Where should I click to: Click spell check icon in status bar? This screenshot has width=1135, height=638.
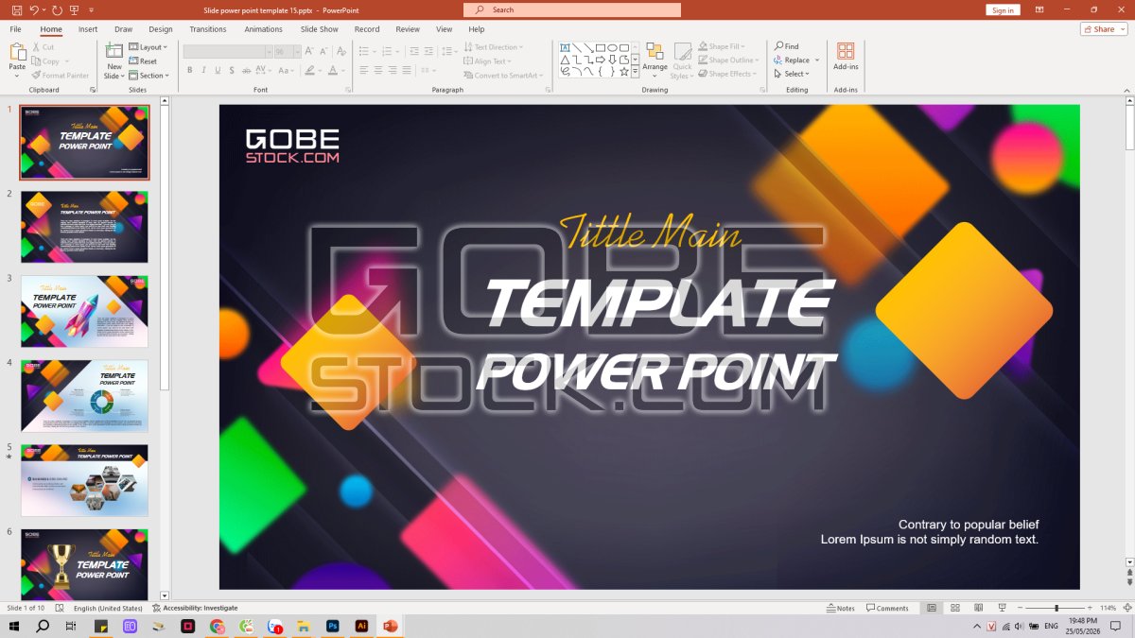60,608
